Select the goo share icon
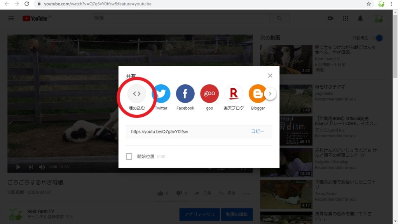The height and width of the screenshot is (224, 398). coord(209,94)
